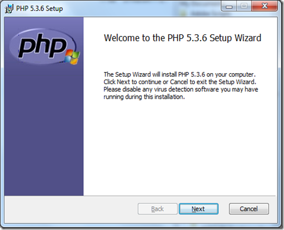Viewport: 284px width, 230px height.
Task: Minimize the PHP 5.3.6 Setup window
Action: coord(229,6)
